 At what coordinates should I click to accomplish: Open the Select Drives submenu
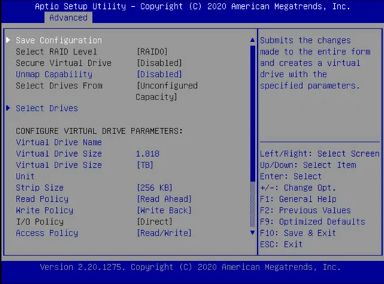coord(46,108)
